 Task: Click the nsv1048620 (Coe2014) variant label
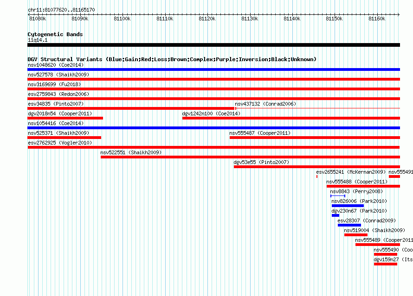pos(56,65)
